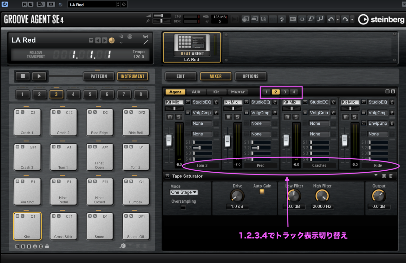Open the kit load dropdown triangle
Screen dimensions: 406x263
click(x=91, y=40)
